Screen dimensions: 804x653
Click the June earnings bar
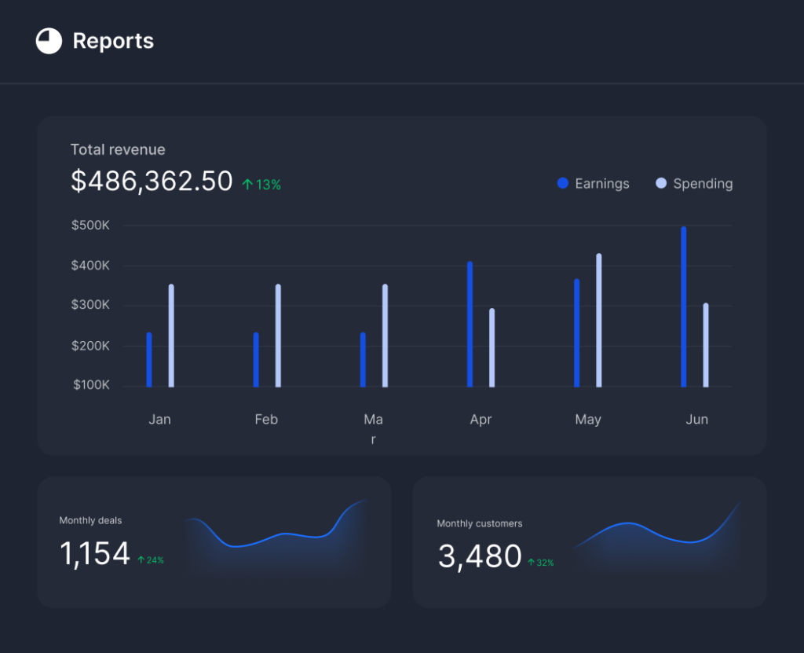tap(683, 306)
